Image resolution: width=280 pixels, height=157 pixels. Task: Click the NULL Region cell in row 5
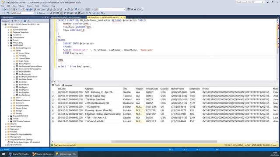[x=140, y=107]
